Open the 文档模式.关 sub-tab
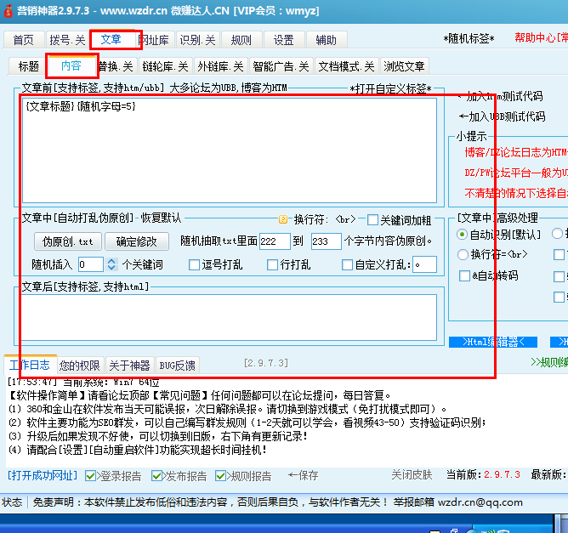This screenshot has height=533, width=568. tap(346, 66)
